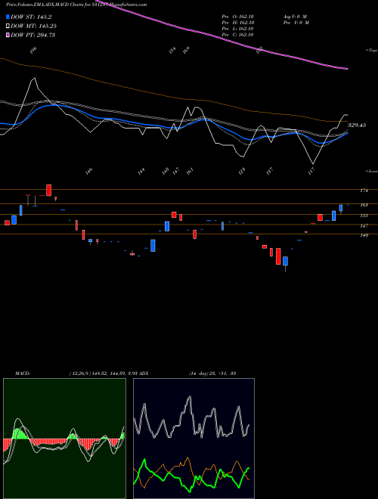Click the 'Pre L: 162.10' value
The height and width of the screenshot is (499, 378).
point(237,29)
